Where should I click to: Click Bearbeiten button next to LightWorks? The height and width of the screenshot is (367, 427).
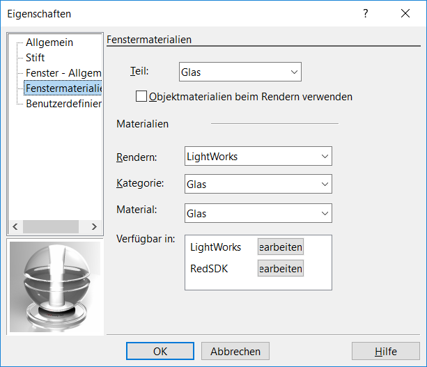pyautogui.click(x=281, y=247)
